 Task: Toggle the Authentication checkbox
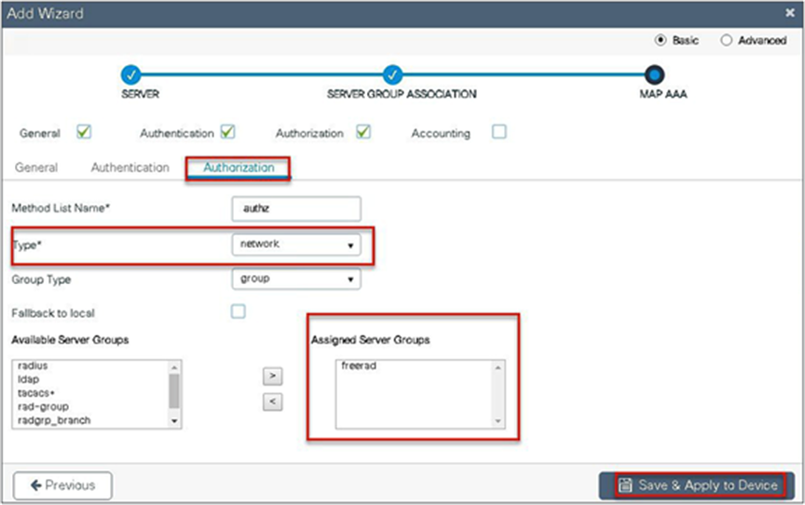(228, 132)
